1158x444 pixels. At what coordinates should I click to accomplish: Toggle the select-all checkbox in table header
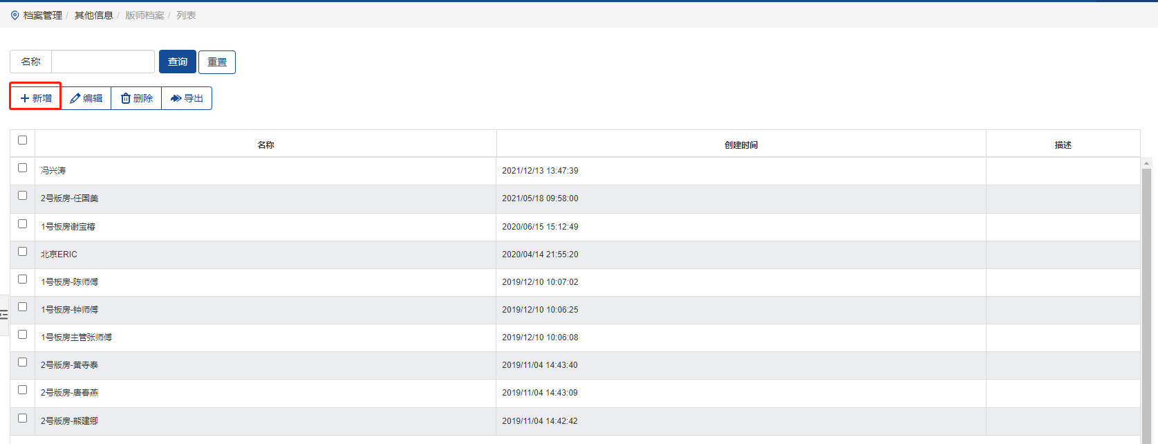tap(22, 140)
